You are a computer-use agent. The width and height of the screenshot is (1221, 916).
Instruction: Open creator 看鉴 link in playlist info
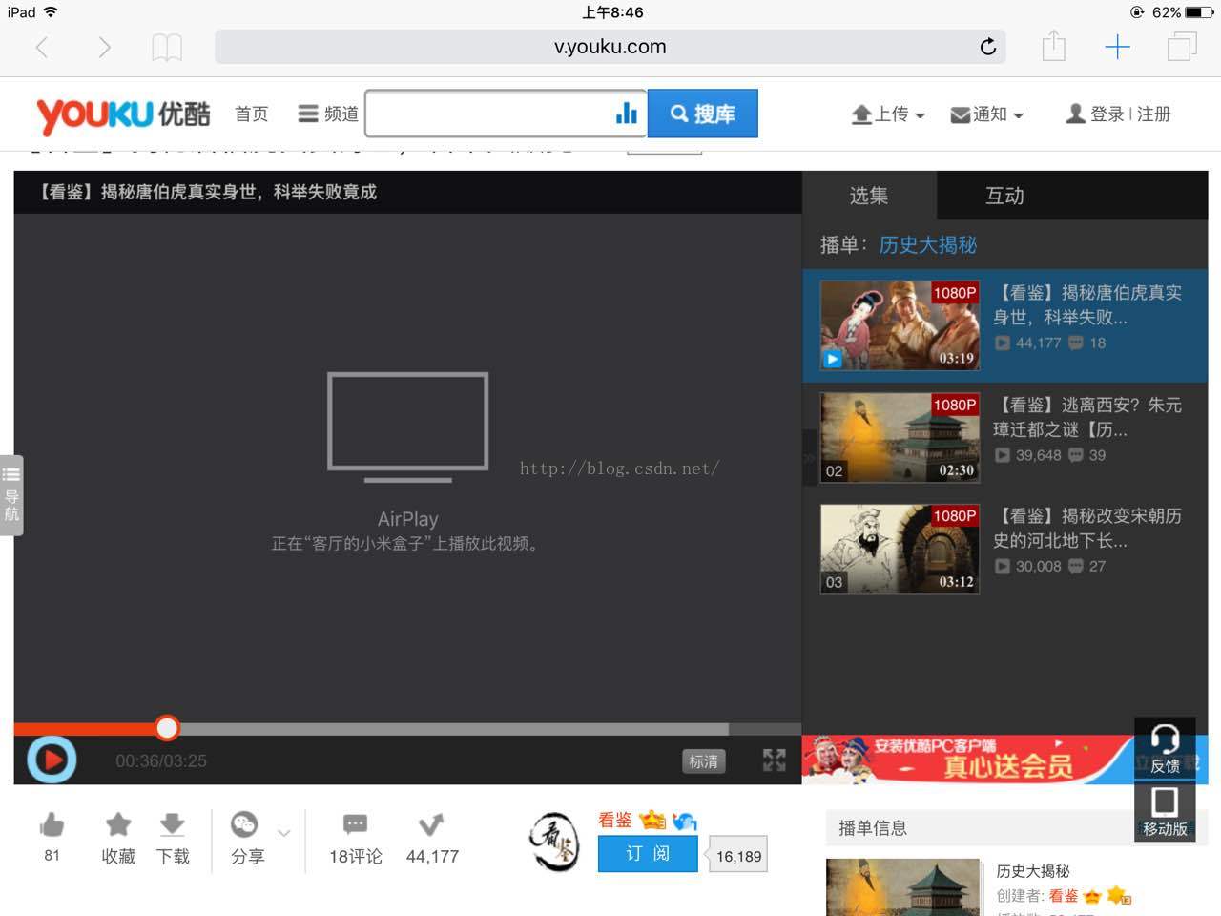click(x=1064, y=896)
